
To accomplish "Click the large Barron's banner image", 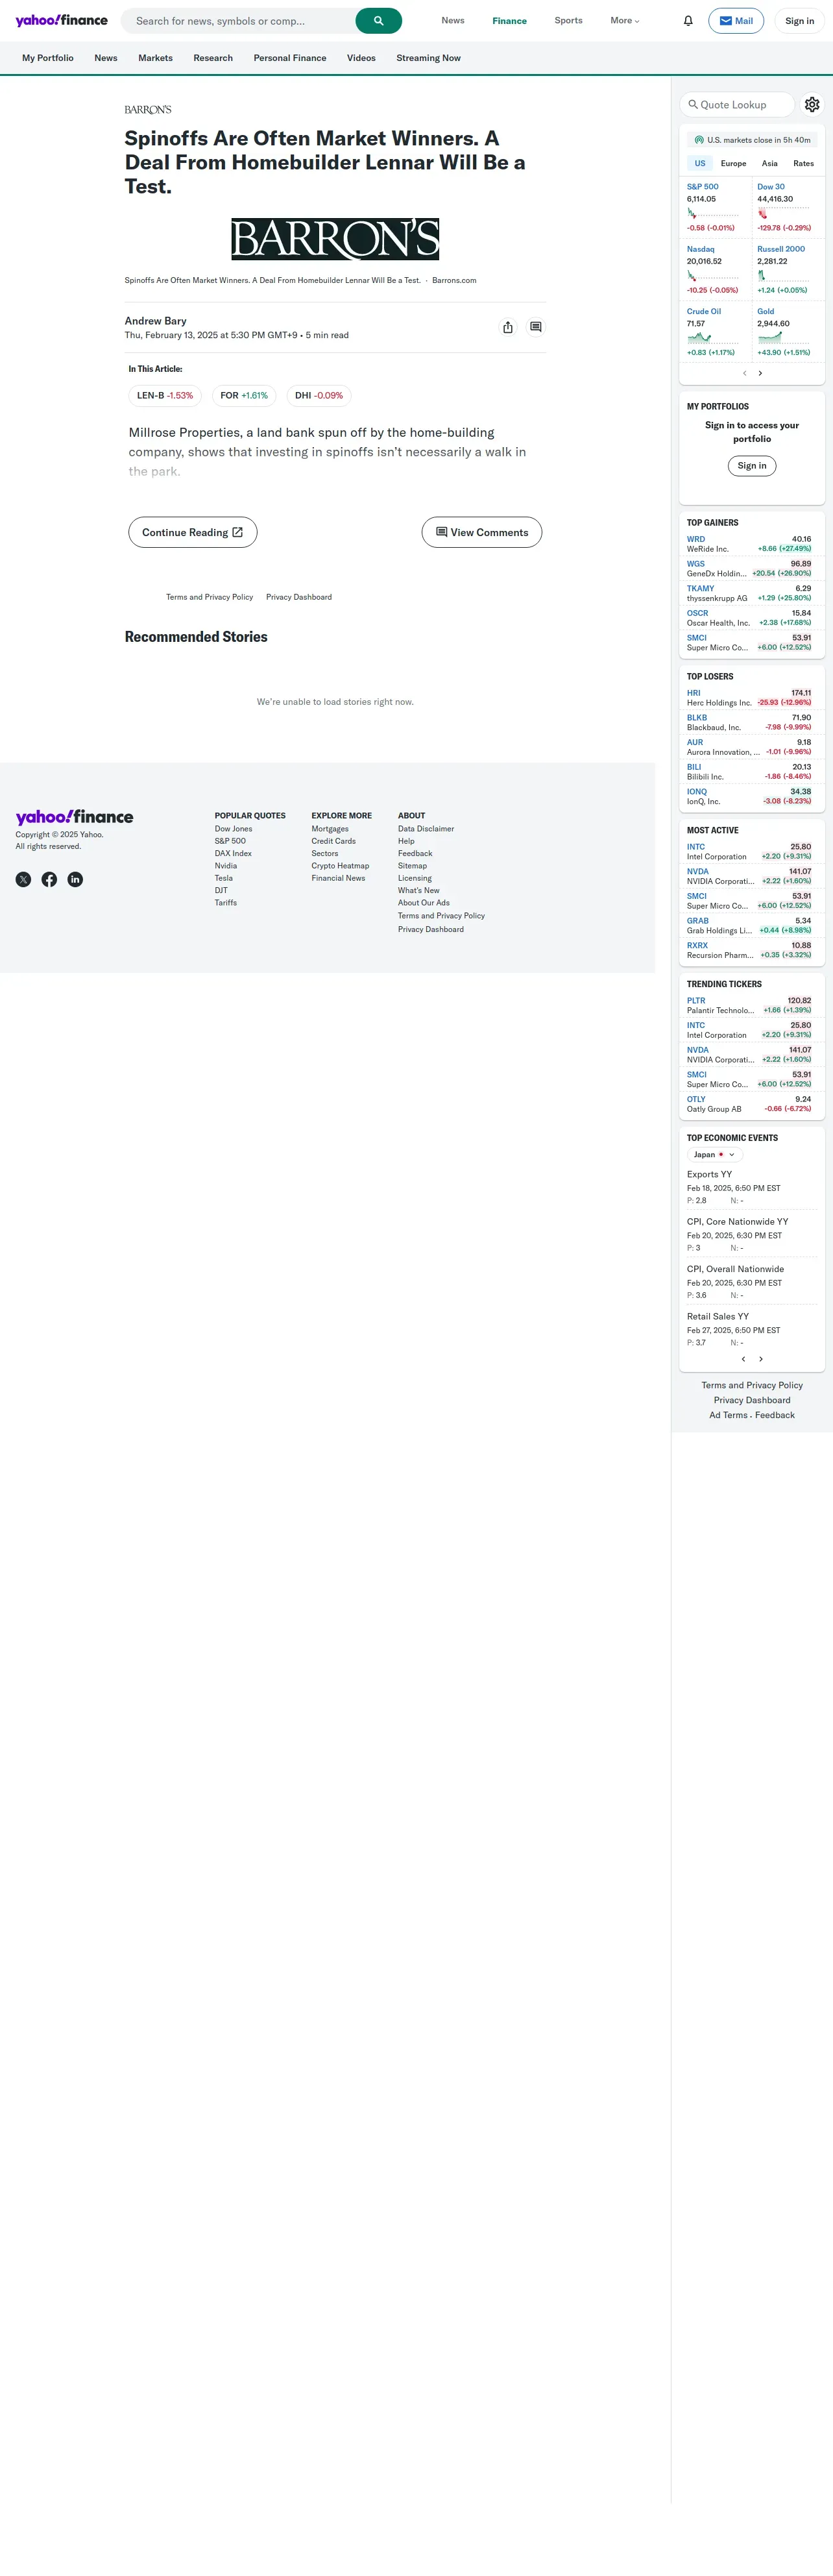I will tap(335, 239).
